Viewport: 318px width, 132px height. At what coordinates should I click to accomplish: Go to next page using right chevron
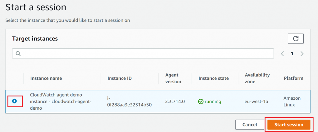(x=302, y=53)
